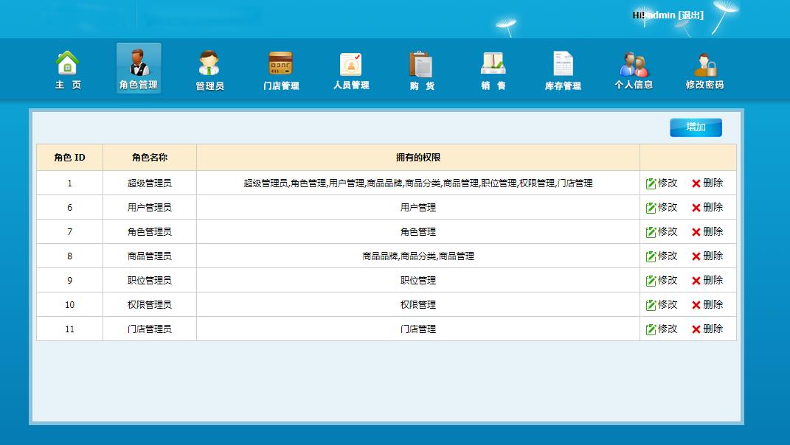Open the 购货 purchasing icon
The image size is (790, 445).
tap(421, 70)
